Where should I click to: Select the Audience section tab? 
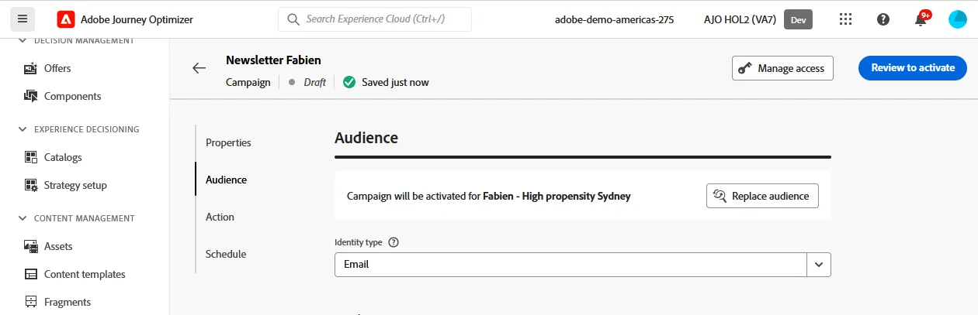pos(226,180)
